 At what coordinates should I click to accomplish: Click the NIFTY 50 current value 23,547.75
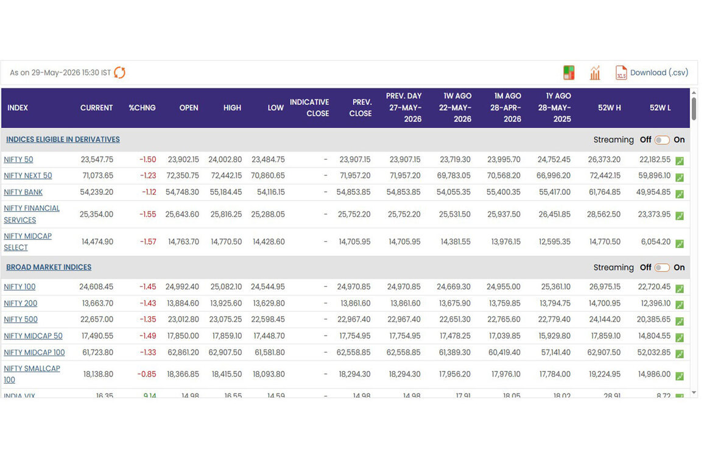click(97, 160)
